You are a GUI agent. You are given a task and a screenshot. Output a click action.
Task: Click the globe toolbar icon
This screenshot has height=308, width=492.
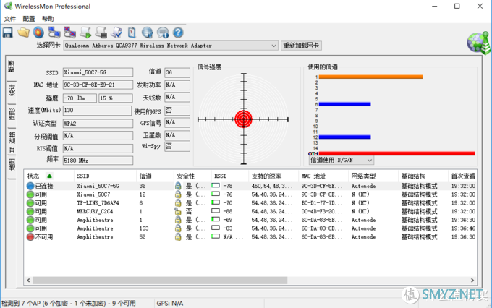click(147, 33)
